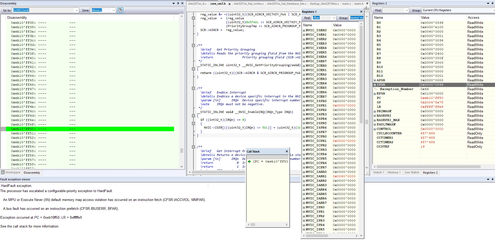
Task: Expand the APSR register
Action: point(375,80)
